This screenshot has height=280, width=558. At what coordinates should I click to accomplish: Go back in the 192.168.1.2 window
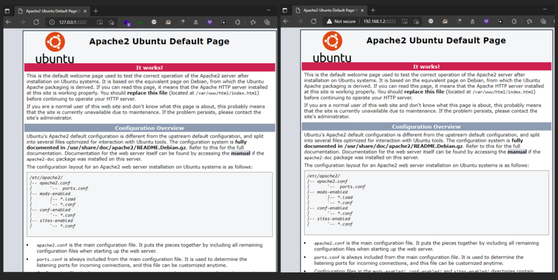click(x=286, y=21)
